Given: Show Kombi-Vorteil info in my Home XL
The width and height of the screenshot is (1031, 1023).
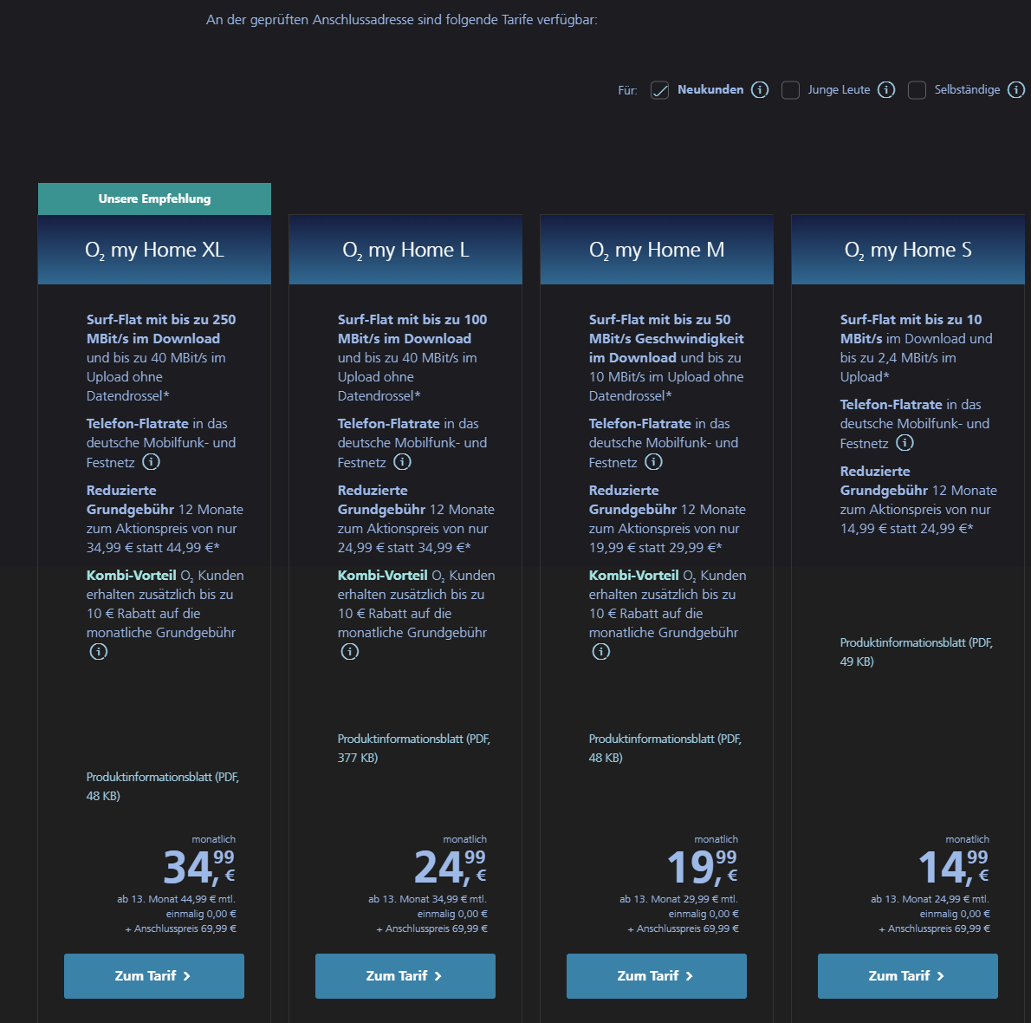Looking at the screenshot, I should tap(99, 651).
